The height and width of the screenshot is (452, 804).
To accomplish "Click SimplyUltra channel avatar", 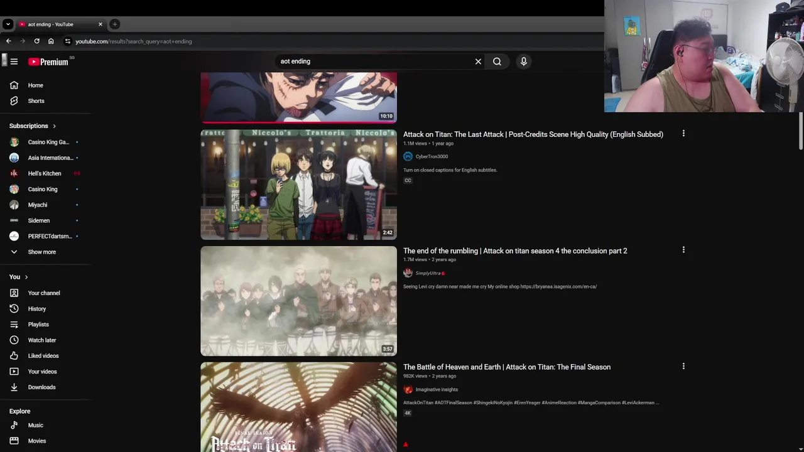I will click(x=408, y=273).
